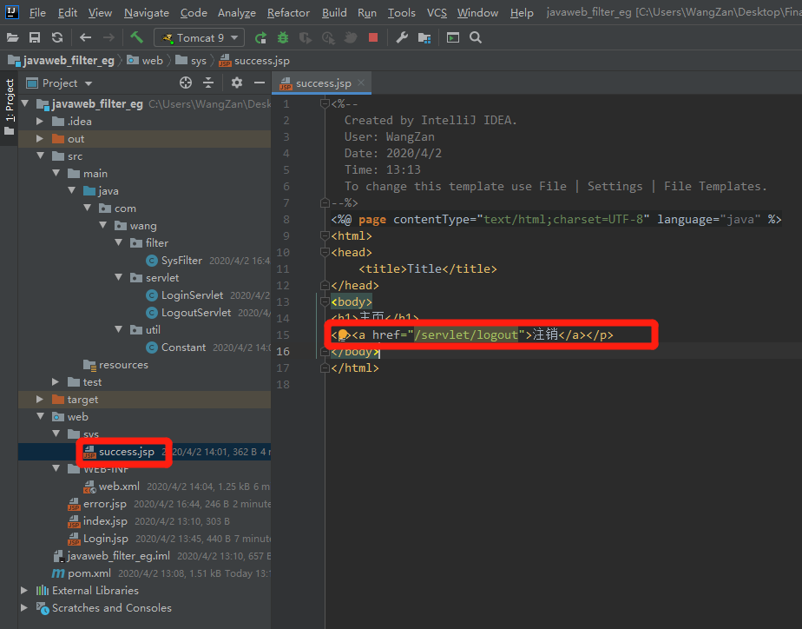Open Search Everywhere with the magnifier icon
Viewport: 802px width, 629px height.
(476, 37)
